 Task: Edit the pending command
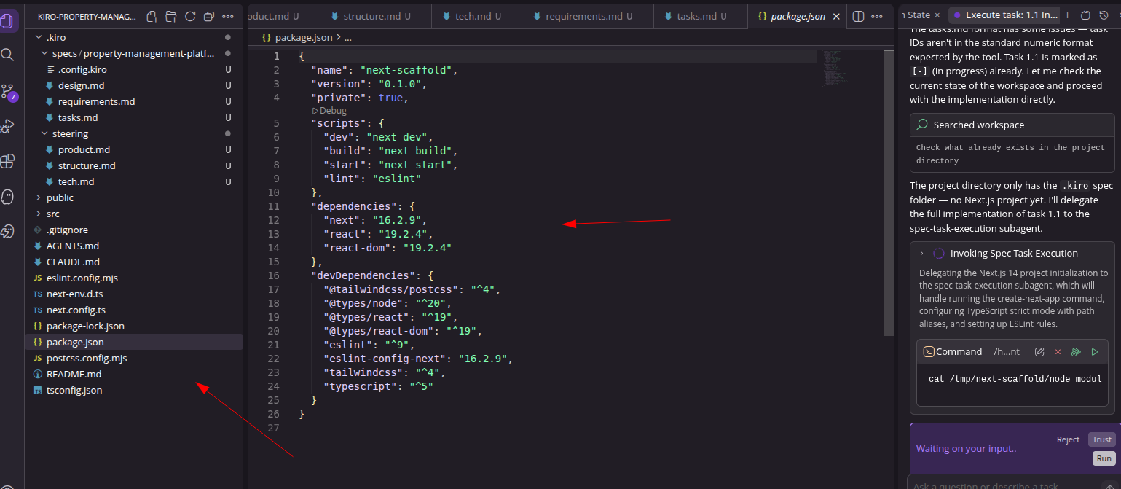click(1039, 352)
